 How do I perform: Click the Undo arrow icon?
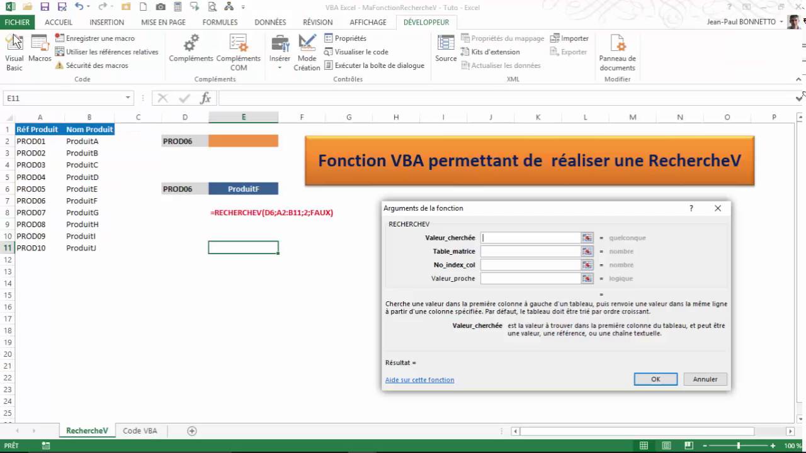[x=79, y=8]
